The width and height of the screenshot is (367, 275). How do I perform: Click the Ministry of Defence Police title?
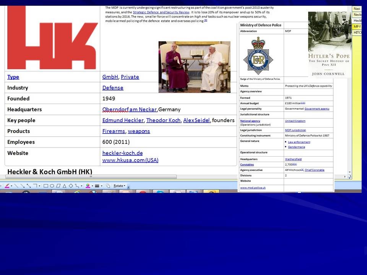261,25
